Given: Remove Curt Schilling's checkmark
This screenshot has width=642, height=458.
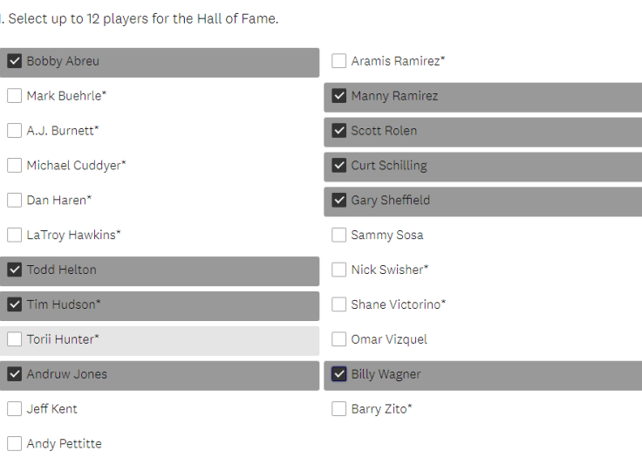Looking at the screenshot, I should 339,166.
